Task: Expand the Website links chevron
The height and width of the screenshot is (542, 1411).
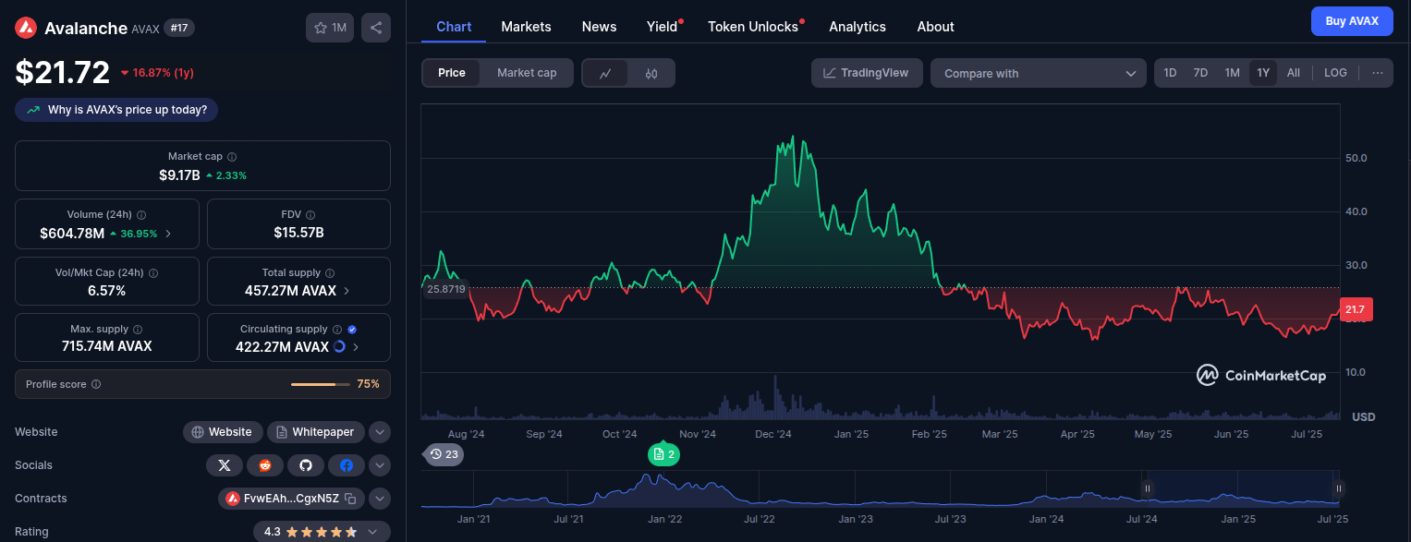Action: [380, 432]
